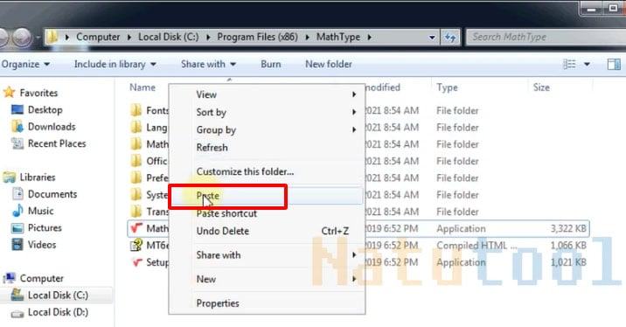Select the MathType application icon
The height and width of the screenshot is (327, 626).
[x=136, y=228]
